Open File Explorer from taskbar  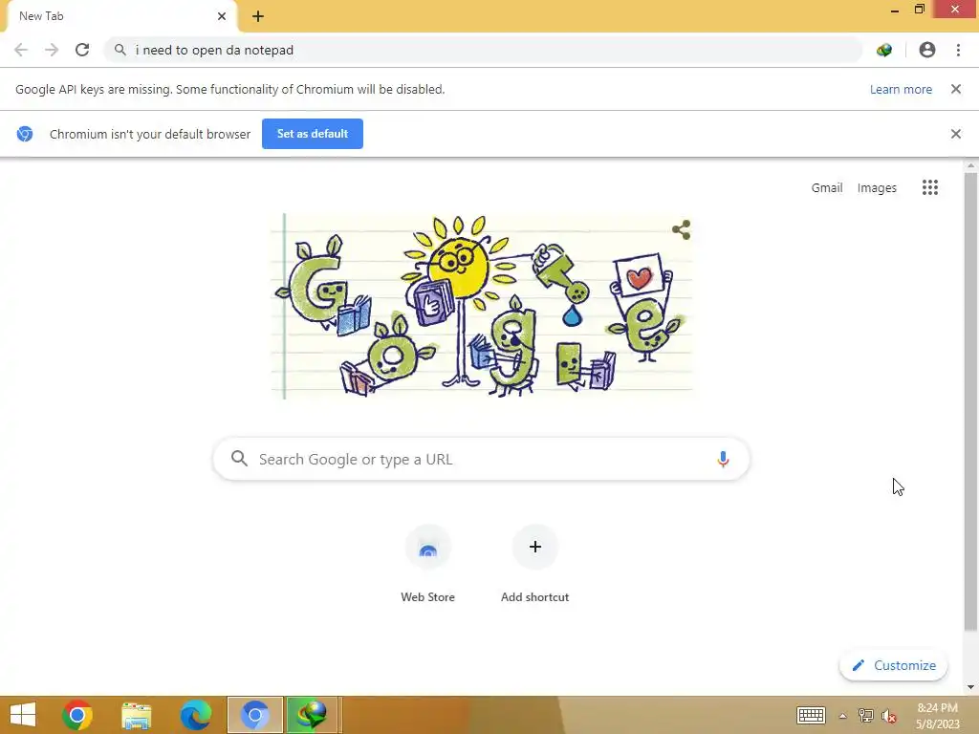click(136, 715)
